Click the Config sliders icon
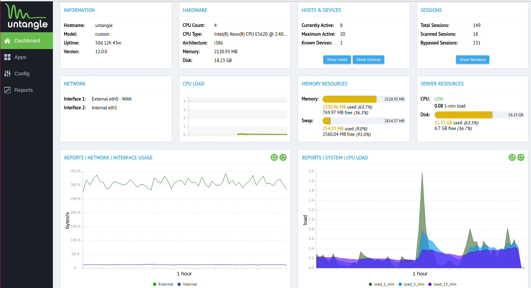This screenshot has width=531, height=288. [7, 74]
